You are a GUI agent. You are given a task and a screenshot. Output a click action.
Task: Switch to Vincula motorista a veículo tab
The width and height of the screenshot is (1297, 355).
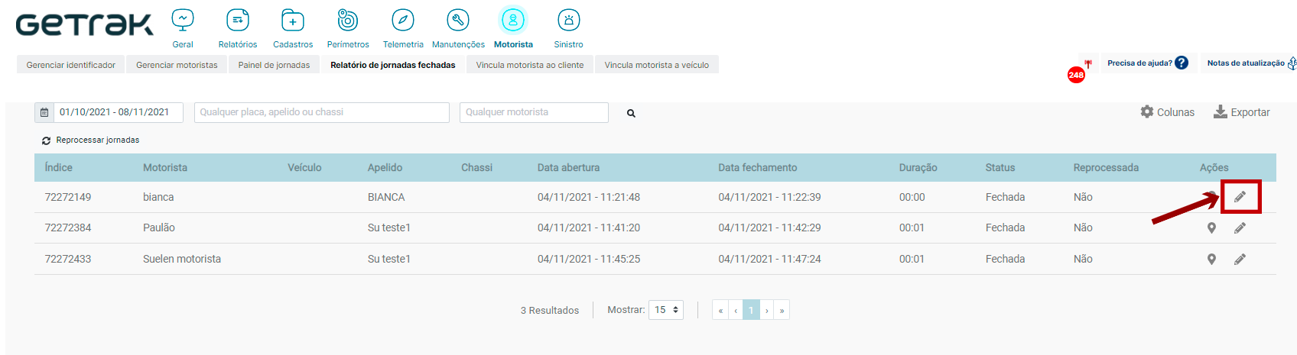pyautogui.click(x=657, y=65)
